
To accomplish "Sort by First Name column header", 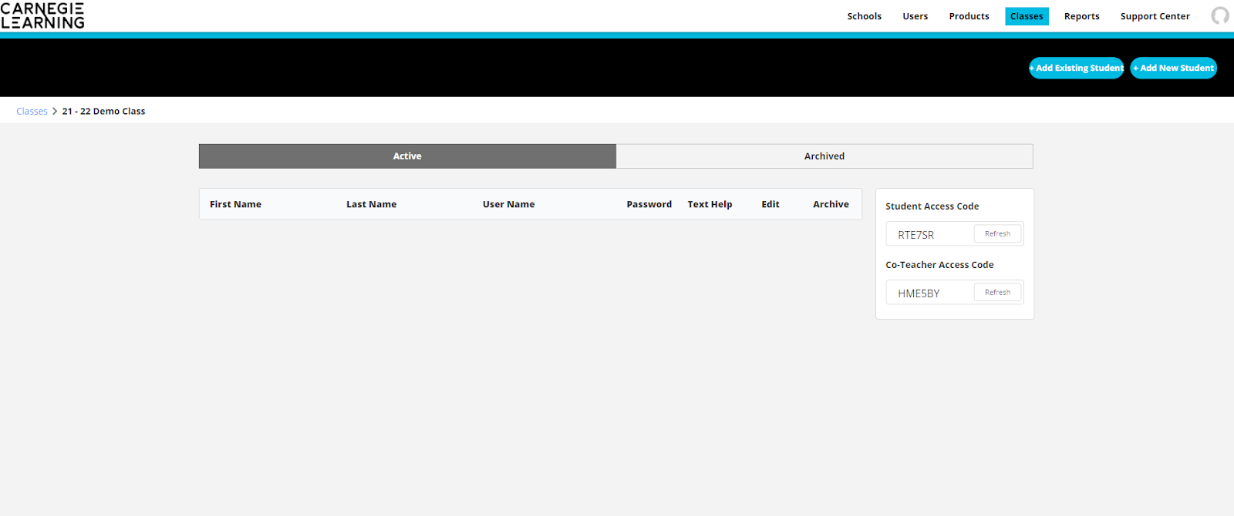I will (235, 204).
